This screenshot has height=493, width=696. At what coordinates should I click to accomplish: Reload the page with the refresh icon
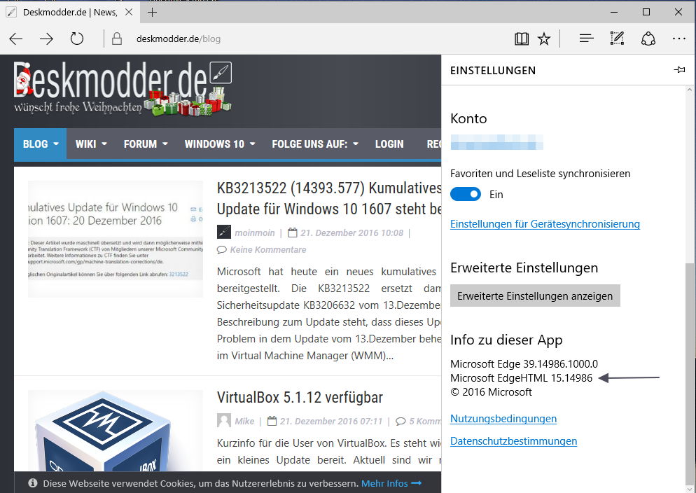(77, 39)
